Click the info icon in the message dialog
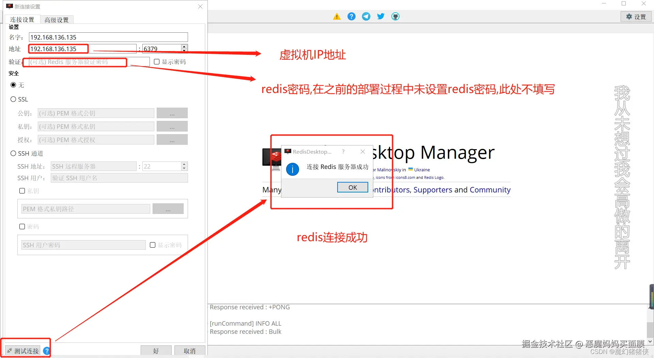 pyautogui.click(x=293, y=169)
